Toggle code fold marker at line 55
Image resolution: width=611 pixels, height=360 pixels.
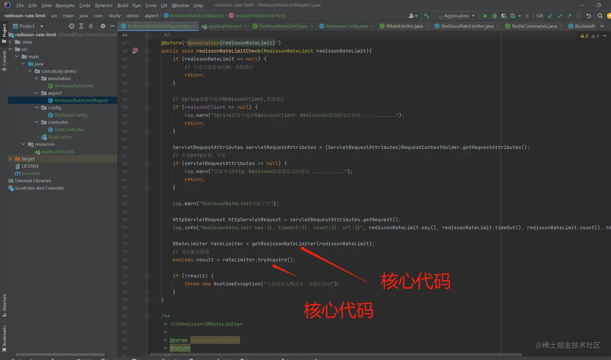coord(147,107)
